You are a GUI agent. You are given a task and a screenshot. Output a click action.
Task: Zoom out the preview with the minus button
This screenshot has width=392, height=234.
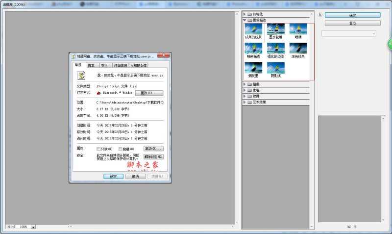(x=7, y=227)
